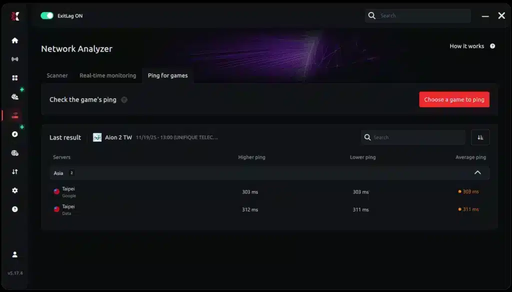Open the connection signal icon in sidebar
Viewport: 512px width, 292px height.
(15, 59)
